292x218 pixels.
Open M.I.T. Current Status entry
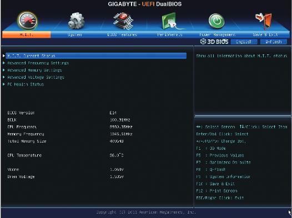96,56
